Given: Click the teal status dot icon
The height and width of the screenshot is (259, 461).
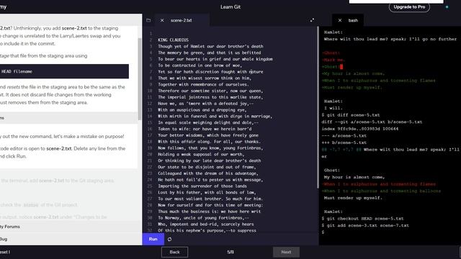Looking at the screenshot, I should [447, 6].
